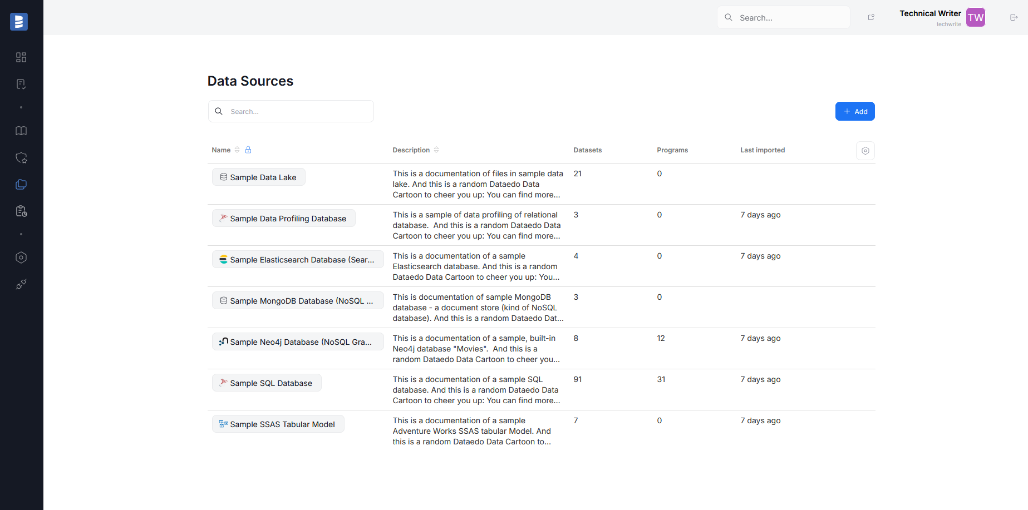
Task: Open the dashboard grid icon in sidebar
Action: click(x=21, y=57)
